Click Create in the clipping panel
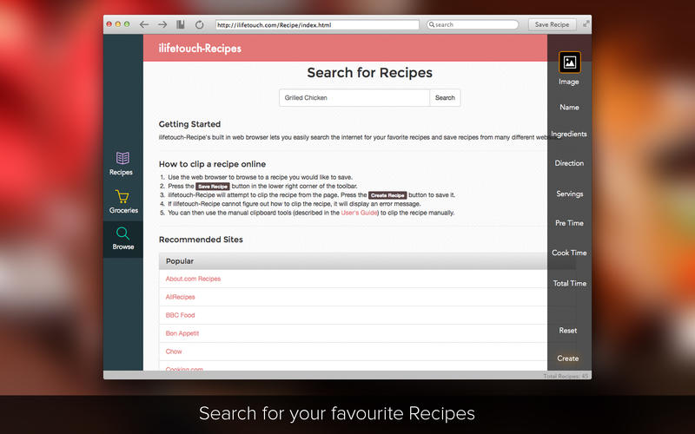This screenshot has height=434, width=695. pos(568,358)
